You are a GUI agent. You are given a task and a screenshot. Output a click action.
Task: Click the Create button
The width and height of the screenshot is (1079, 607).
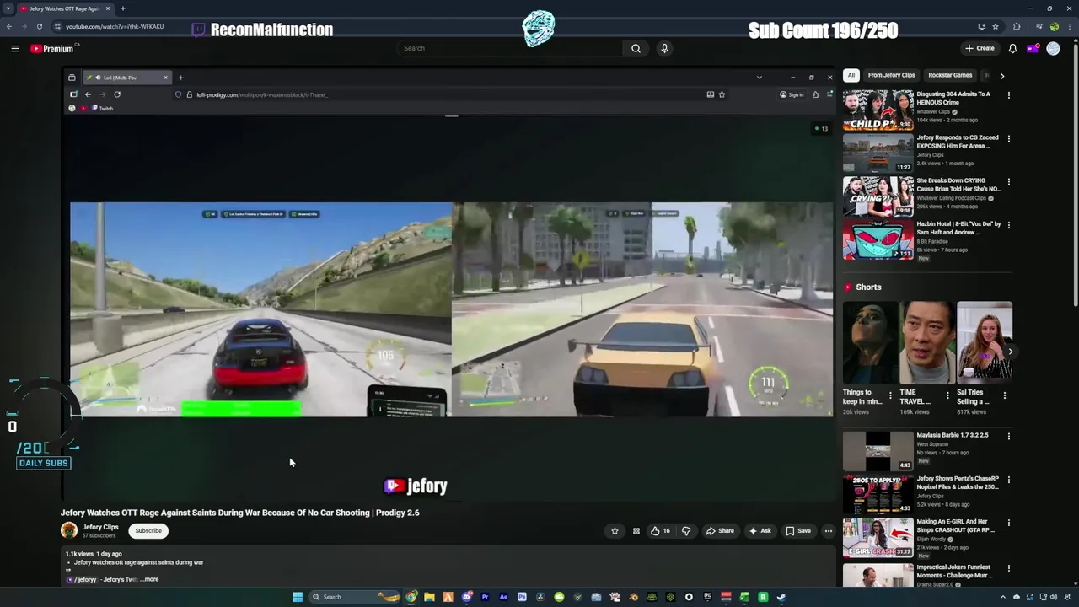pyautogui.click(x=980, y=48)
